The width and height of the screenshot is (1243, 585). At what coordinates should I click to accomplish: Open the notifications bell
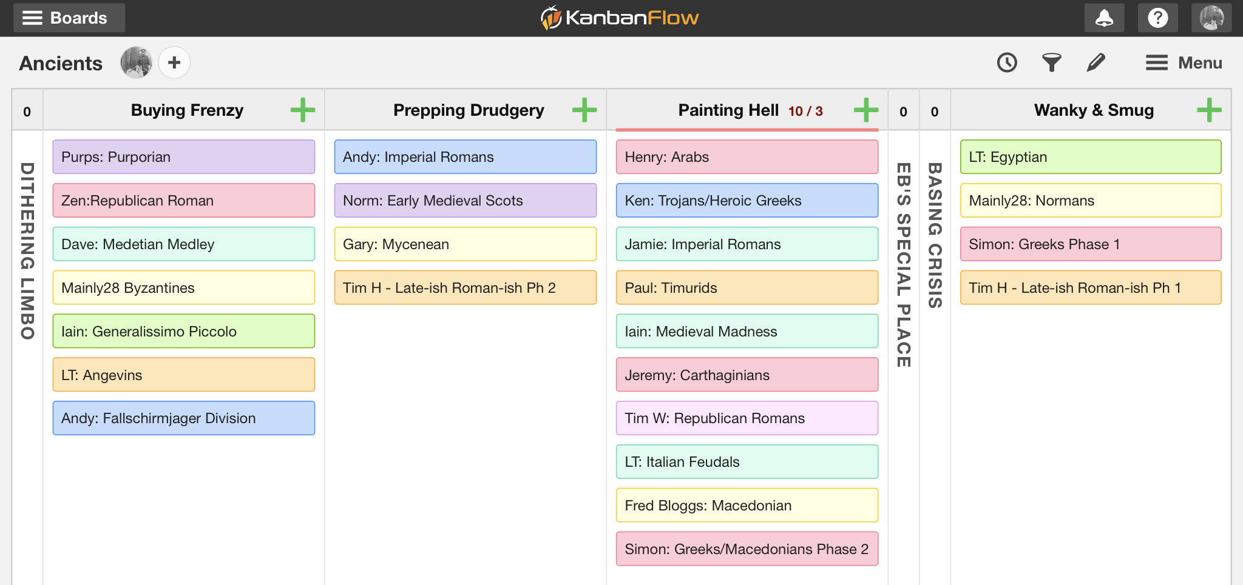point(1104,18)
